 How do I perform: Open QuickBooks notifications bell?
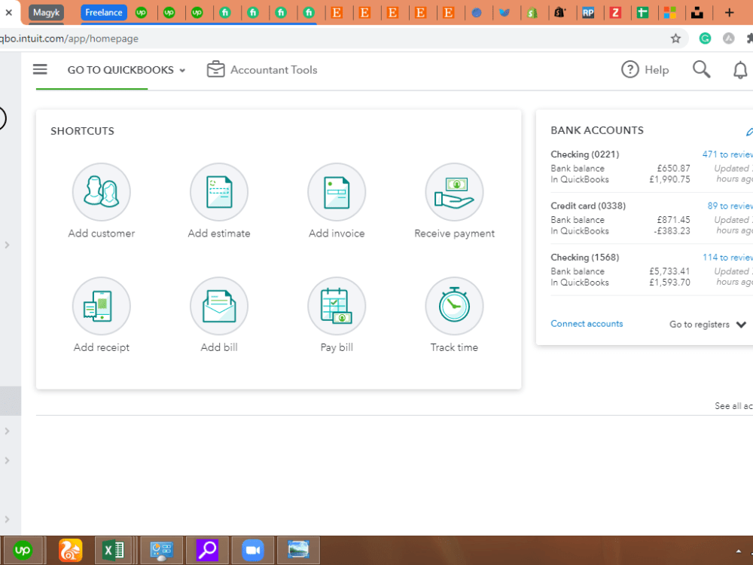tap(740, 69)
